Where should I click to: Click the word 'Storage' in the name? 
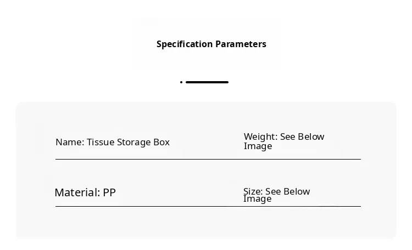click(132, 143)
